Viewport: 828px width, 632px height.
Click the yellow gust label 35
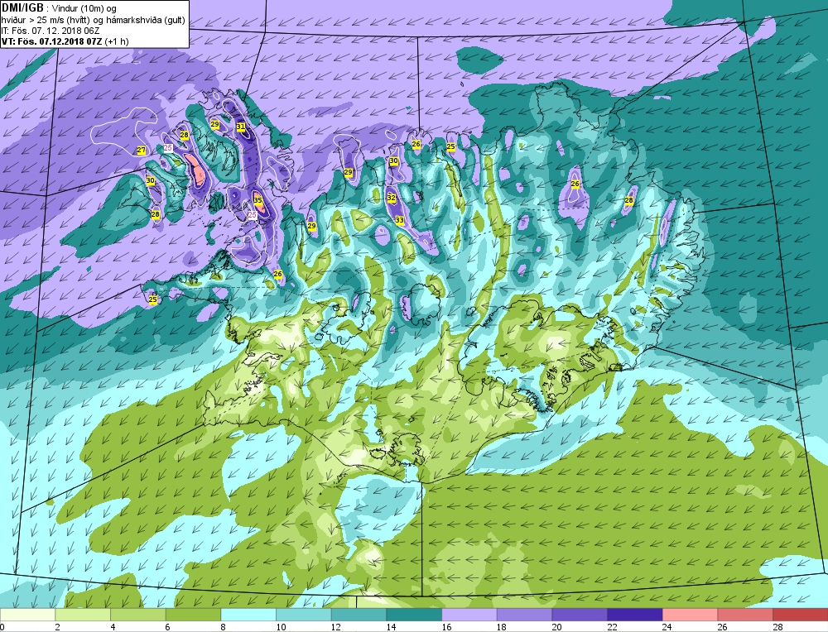pos(258,200)
